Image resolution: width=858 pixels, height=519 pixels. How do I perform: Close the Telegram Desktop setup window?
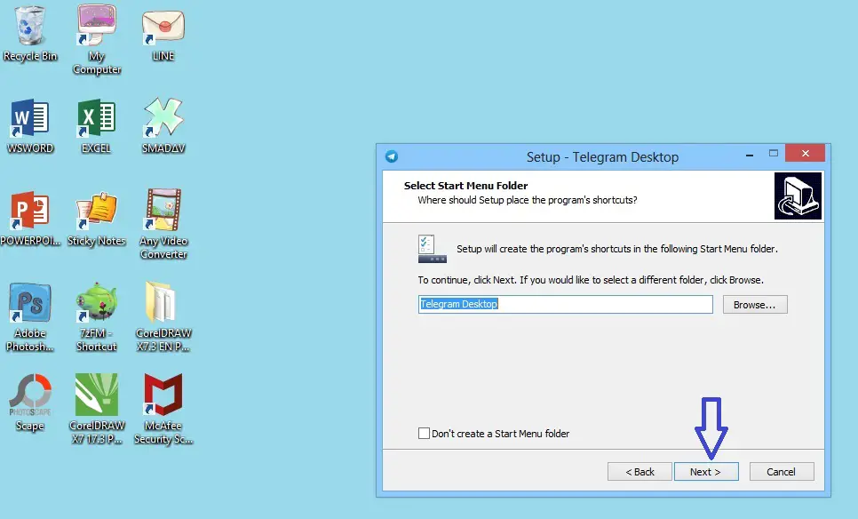coord(805,153)
